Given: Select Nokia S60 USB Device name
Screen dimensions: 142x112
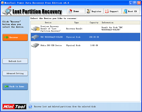Looking at the screenshot, I should click(51, 45).
